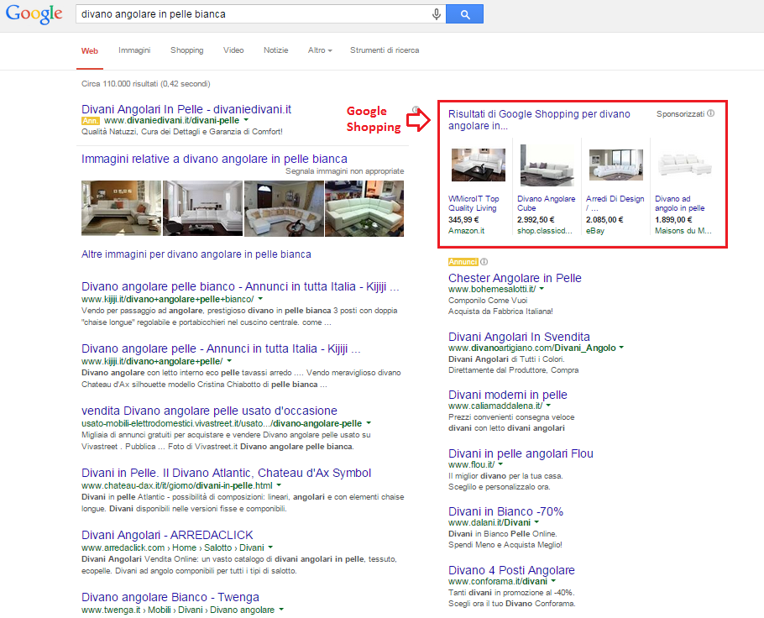Image resolution: width=764 pixels, height=618 pixels.
Task: Open the Arredi Di Design product title
Action: [615, 203]
